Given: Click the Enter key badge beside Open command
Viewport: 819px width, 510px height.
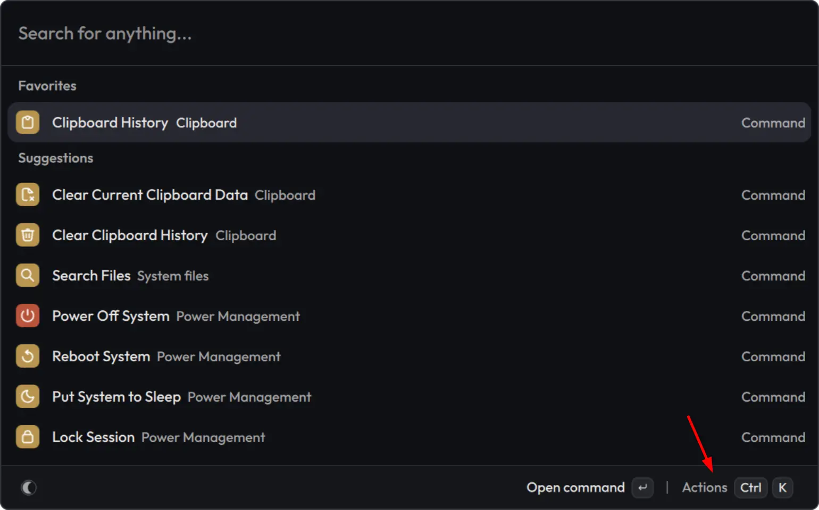Looking at the screenshot, I should [642, 488].
